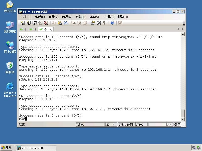Click the r3# prompt cursor line
The height and width of the screenshot is (151, 202).
coord(23,119)
